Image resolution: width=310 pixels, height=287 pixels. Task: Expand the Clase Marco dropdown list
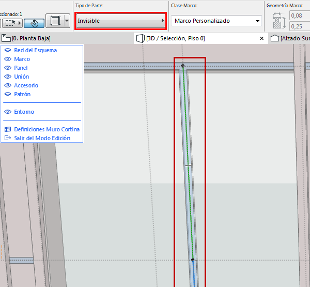[x=216, y=21]
